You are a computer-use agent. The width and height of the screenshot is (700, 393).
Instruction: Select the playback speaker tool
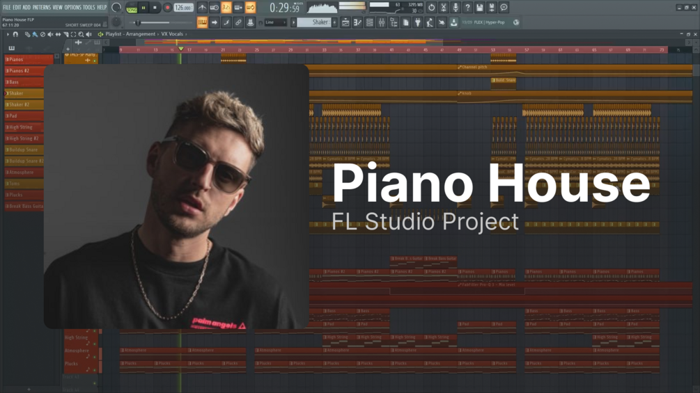89,34
